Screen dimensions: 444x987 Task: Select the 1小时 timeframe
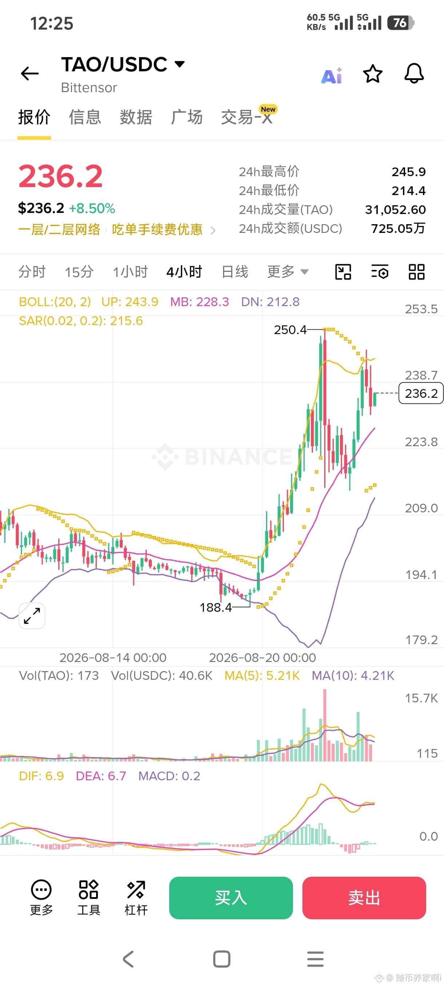(x=130, y=271)
